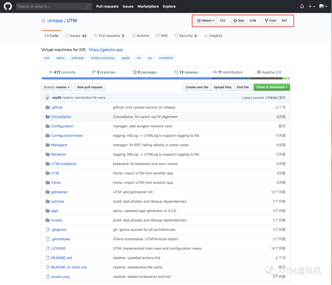Open the utmapp owner link

55,21
